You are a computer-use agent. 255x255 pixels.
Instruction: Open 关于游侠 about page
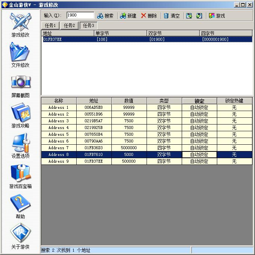(x=20, y=236)
